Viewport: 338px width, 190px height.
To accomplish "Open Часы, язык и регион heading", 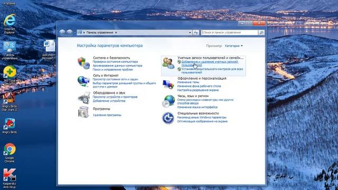I will tap(193, 96).
